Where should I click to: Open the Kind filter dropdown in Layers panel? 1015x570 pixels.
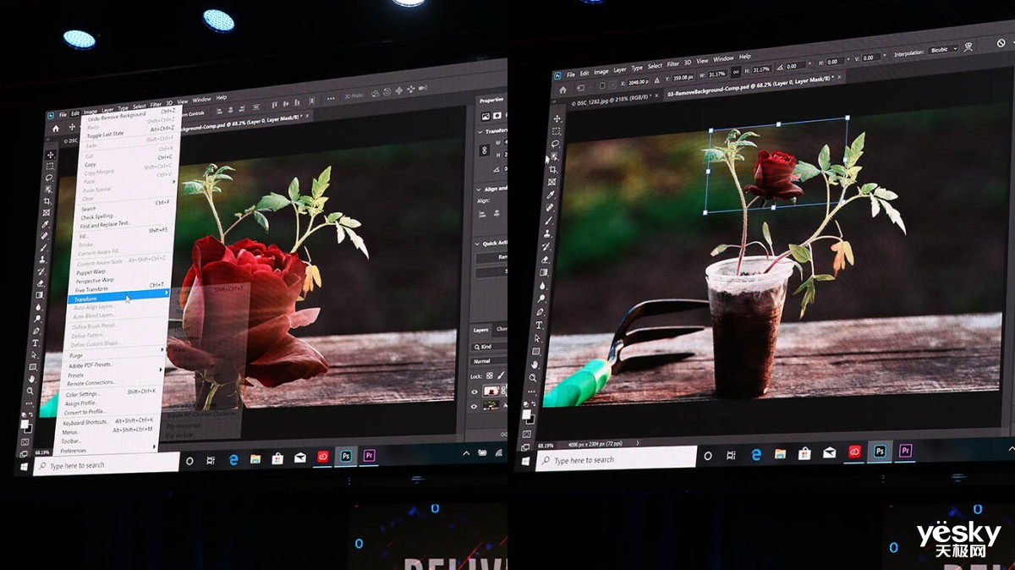(488, 347)
